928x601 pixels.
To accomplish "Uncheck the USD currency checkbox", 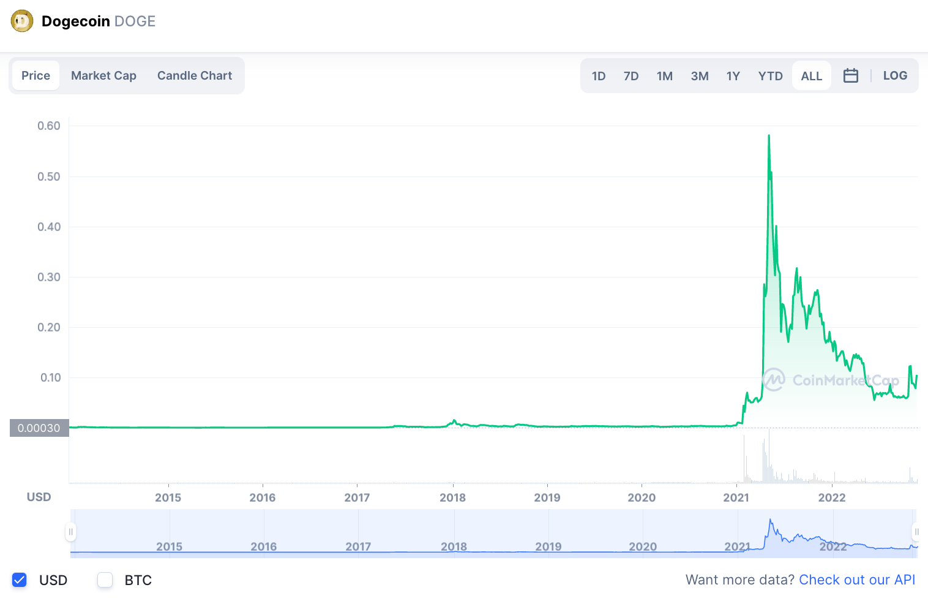I will (x=20, y=580).
